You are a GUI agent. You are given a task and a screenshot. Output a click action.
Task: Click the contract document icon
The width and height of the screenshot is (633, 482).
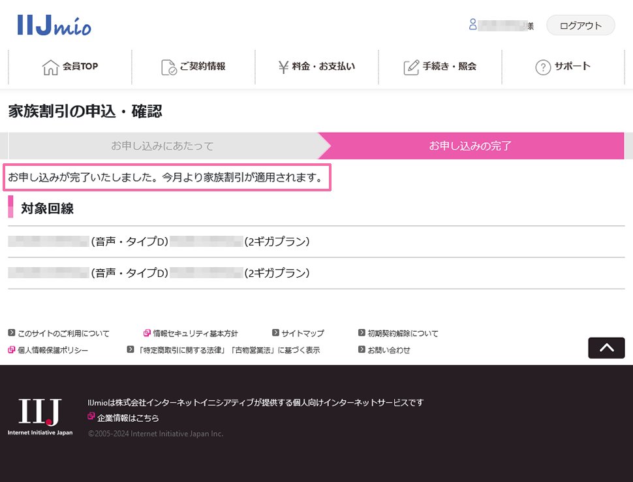coord(169,67)
